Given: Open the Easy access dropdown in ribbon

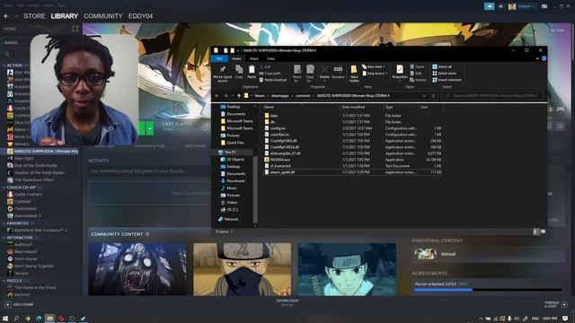Looking at the screenshot, I should (375, 74).
